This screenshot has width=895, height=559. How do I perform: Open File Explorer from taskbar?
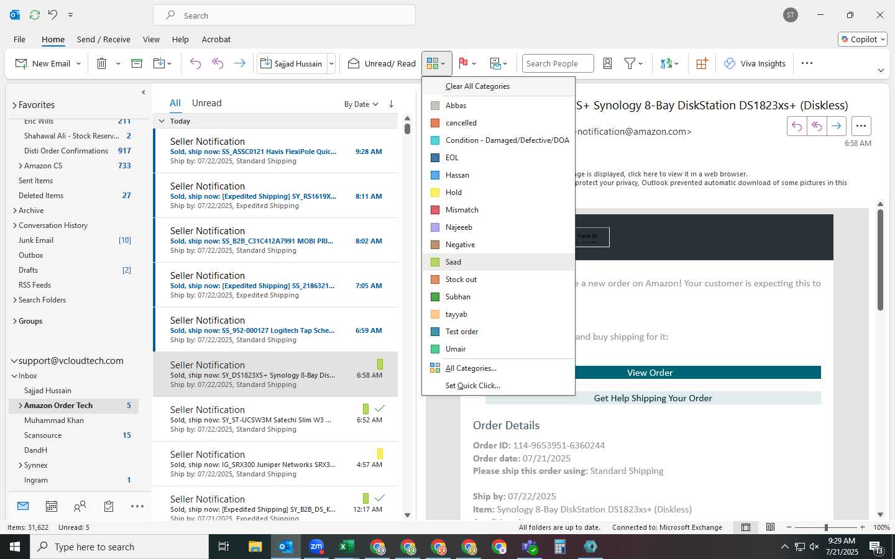pyautogui.click(x=255, y=547)
